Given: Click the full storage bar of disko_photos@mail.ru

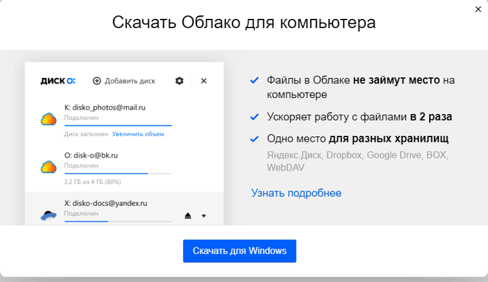Looking at the screenshot, I should pos(118,125).
